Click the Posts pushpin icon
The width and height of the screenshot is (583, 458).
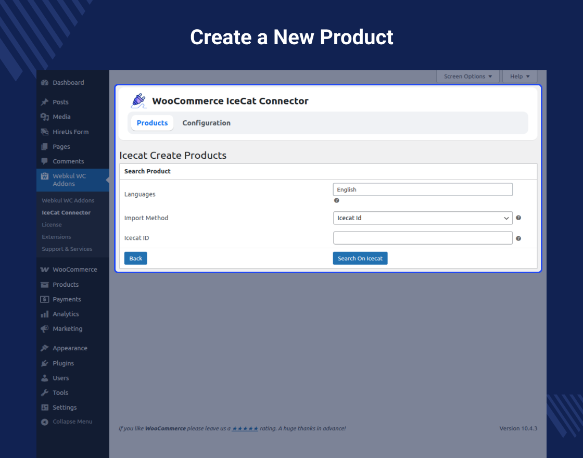click(45, 103)
